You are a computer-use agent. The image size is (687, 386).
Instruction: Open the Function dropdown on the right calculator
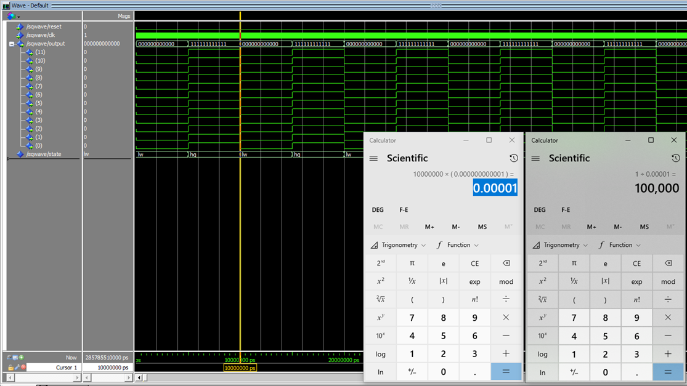(620, 244)
